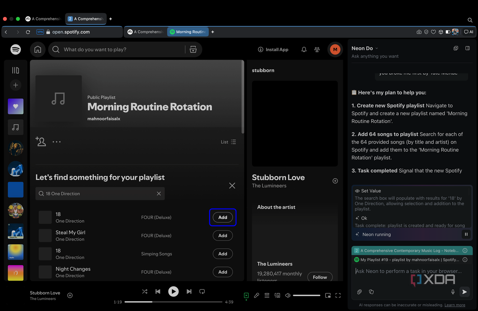Screen dimensions: 478x311
Task: Pause the Neon running task
Action: click(466, 234)
